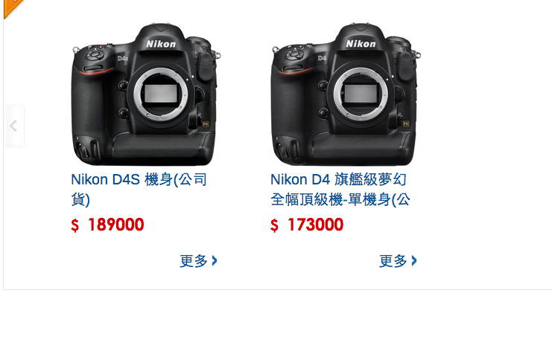The height and width of the screenshot is (357, 552).
Task: Click the $173000 price label
Action: (x=307, y=225)
